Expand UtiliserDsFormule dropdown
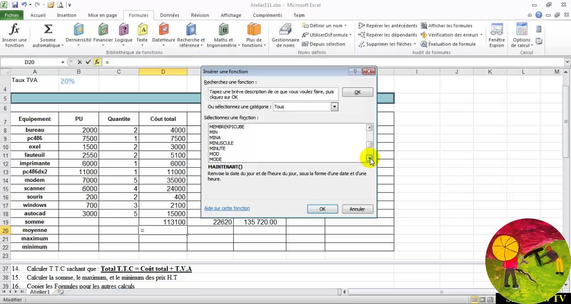571x304 pixels. (x=350, y=35)
